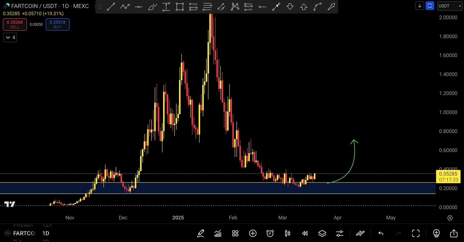Viewport: 464px width, 242px height.
Task: Change the candlestick chart type
Action: (x=287, y=233)
